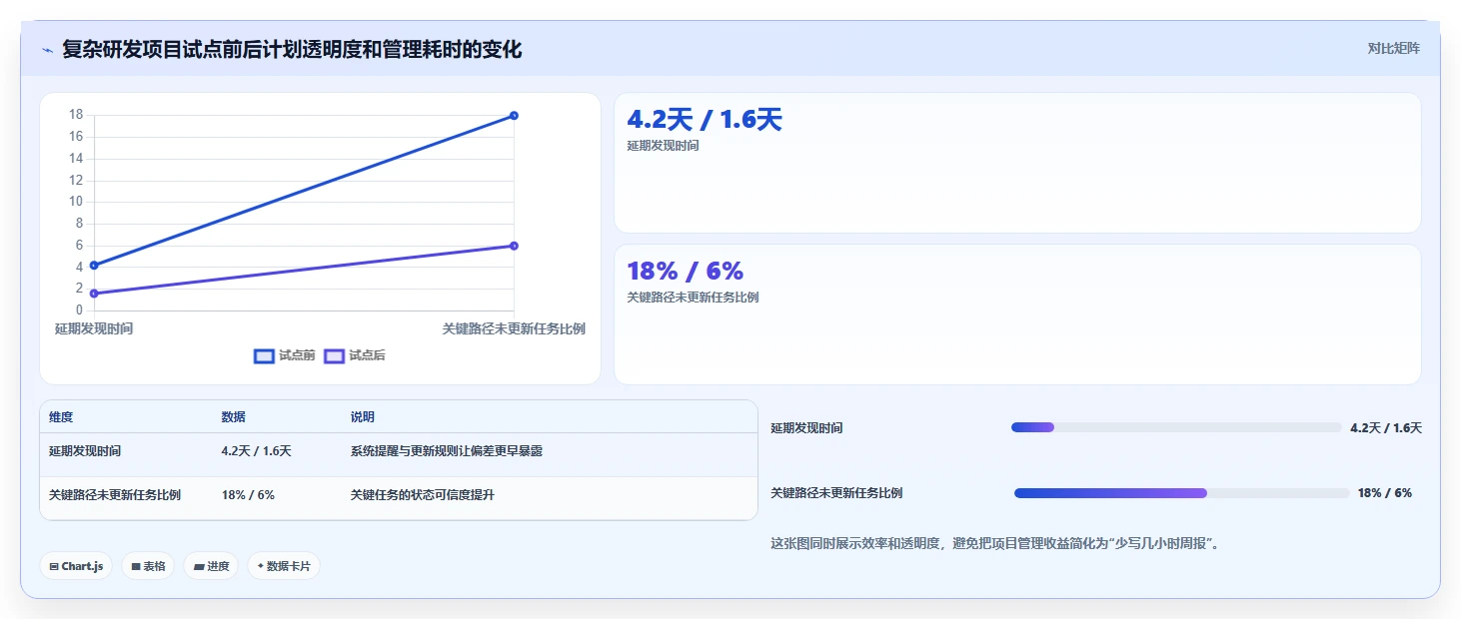Click the 4.2天 / 1.6天 data card value
Viewport: 1461px width, 619px height.
705,120
